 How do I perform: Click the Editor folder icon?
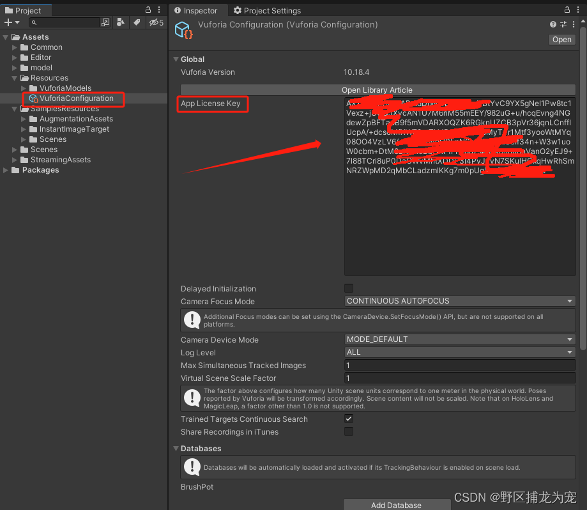24,58
